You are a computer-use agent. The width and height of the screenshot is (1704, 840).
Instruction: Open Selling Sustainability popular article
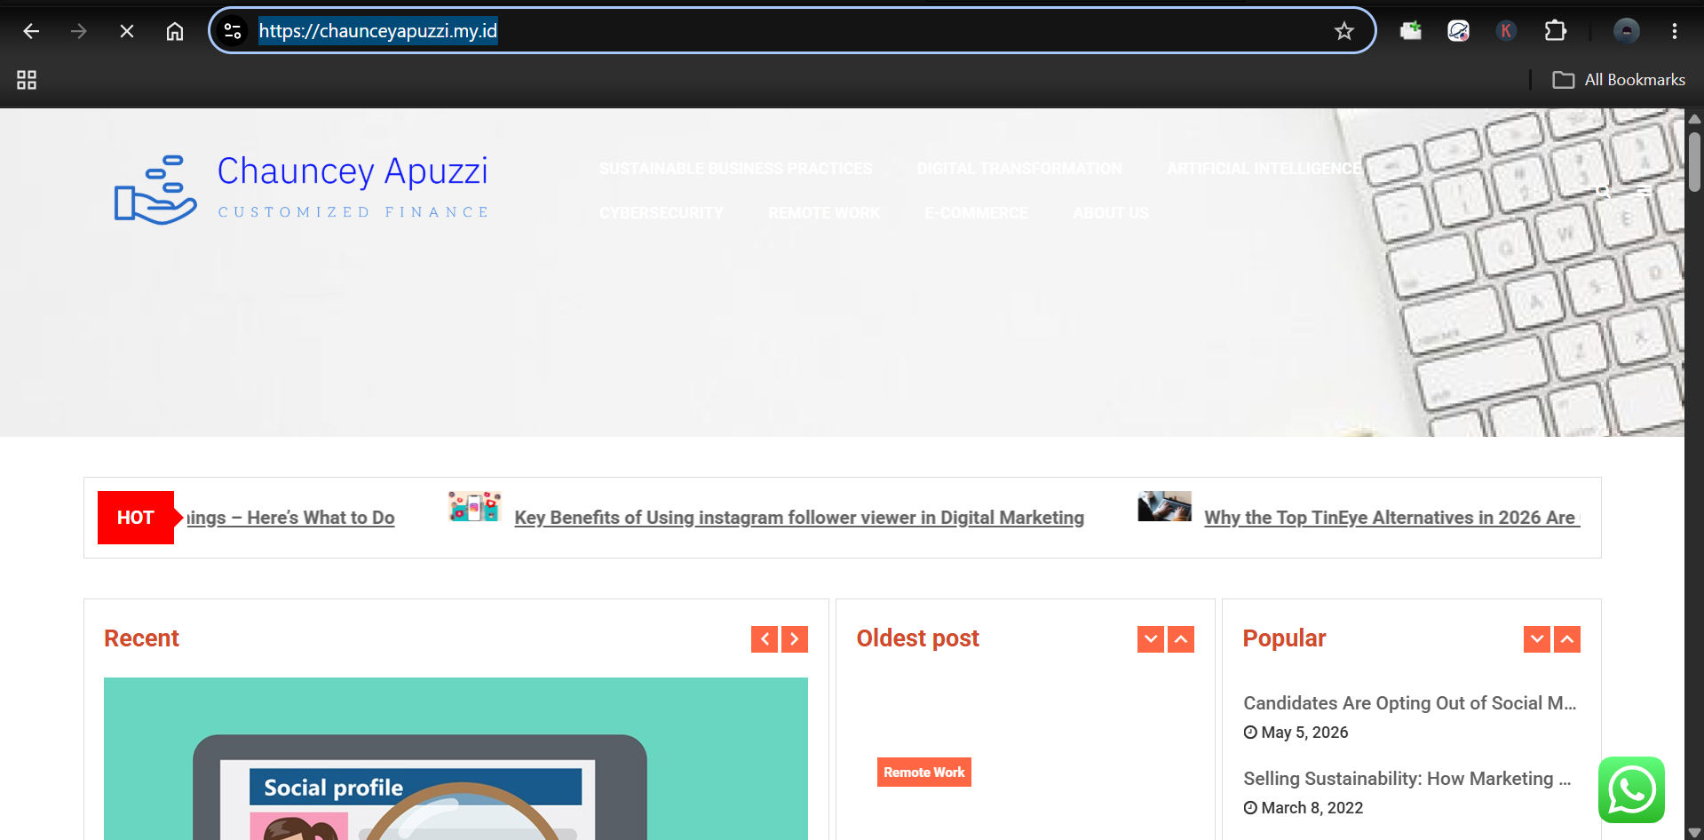point(1407,779)
